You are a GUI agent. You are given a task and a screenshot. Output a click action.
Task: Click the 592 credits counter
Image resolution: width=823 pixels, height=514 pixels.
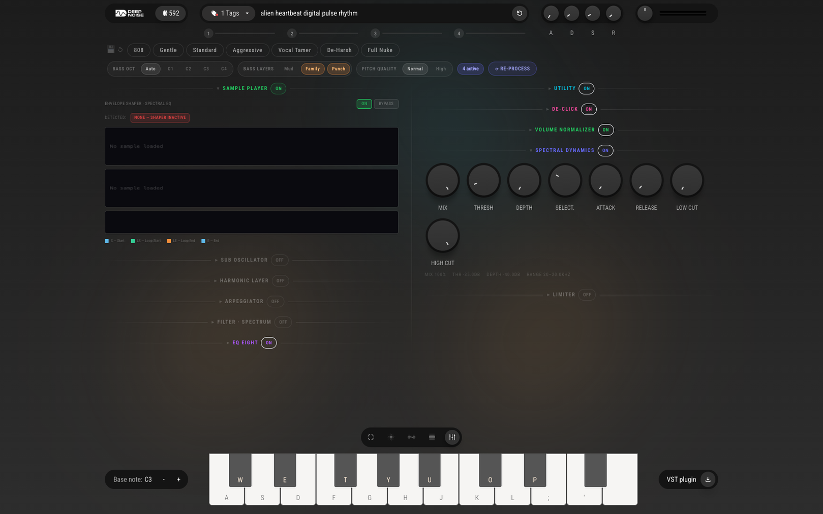pos(171,13)
